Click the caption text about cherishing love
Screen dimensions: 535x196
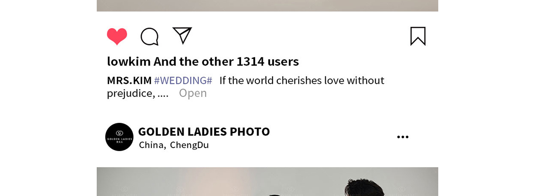tap(302, 80)
